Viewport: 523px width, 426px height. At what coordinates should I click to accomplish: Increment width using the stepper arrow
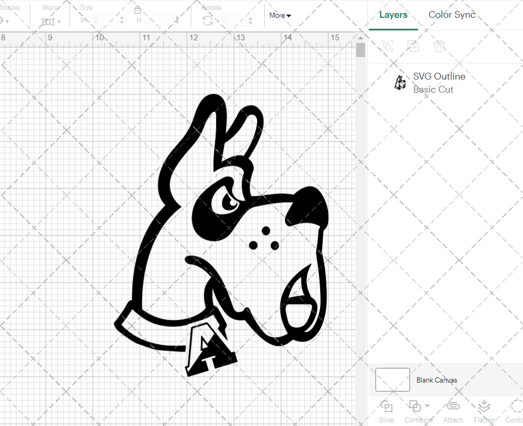(121, 18)
